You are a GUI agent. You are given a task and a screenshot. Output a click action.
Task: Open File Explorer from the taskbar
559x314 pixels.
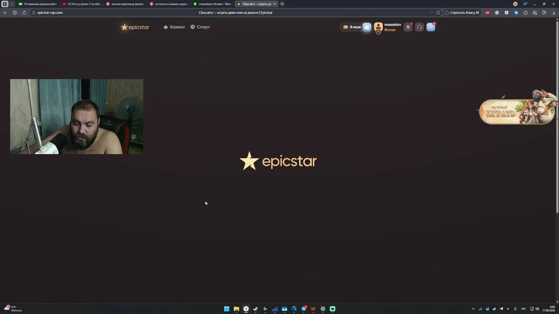click(x=236, y=309)
